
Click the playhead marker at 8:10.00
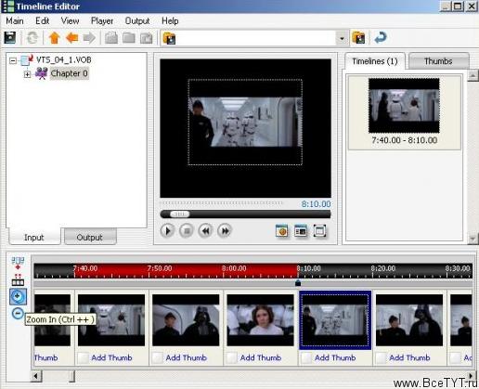click(x=298, y=282)
